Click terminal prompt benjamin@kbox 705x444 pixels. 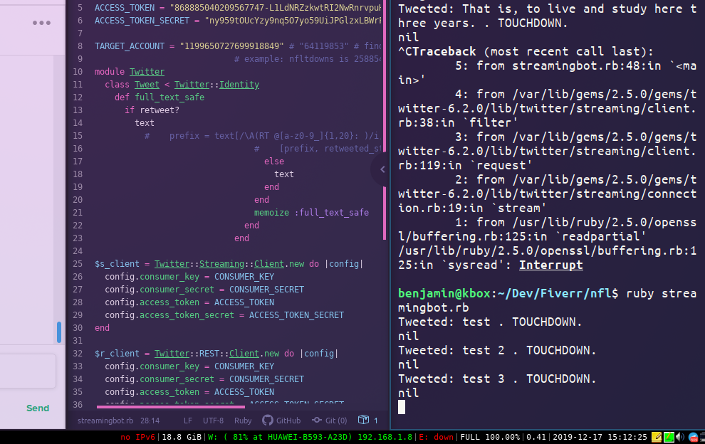click(x=444, y=293)
